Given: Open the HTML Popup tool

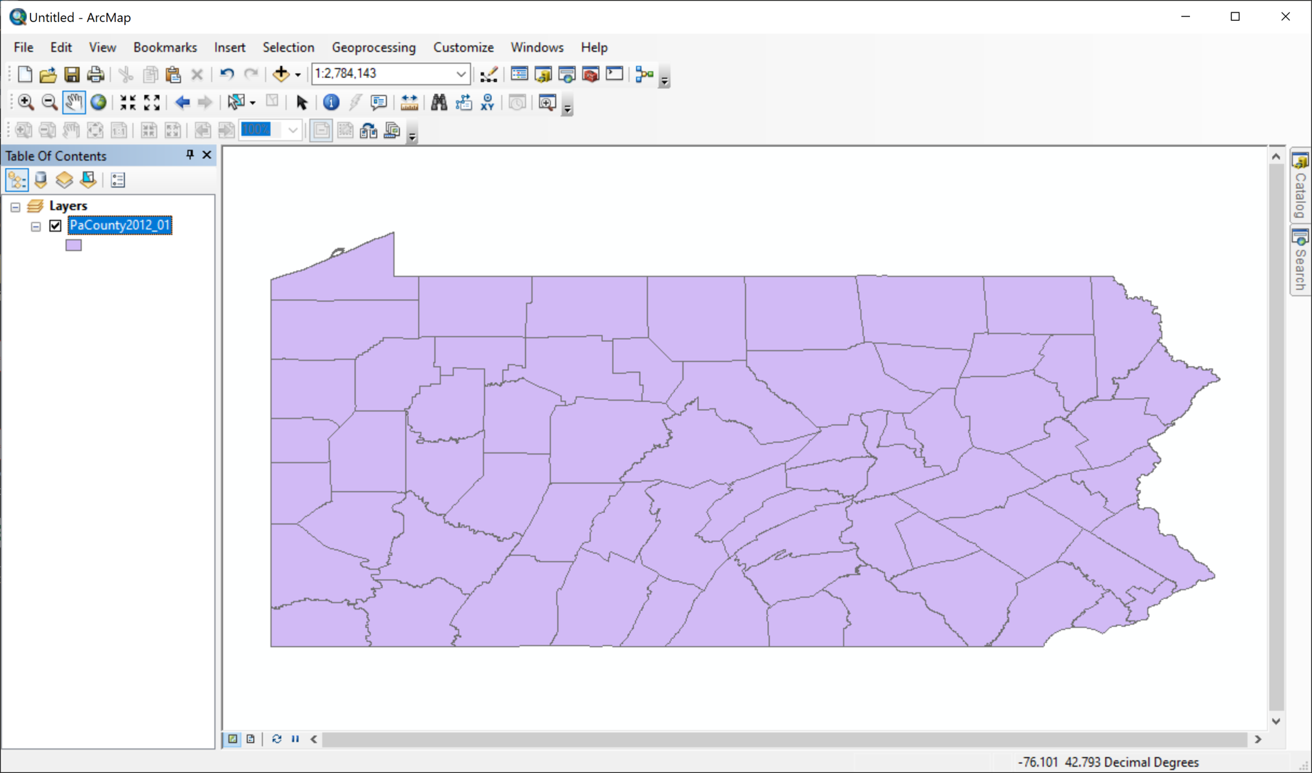Looking at the screenshot, I should pos(379,103).
